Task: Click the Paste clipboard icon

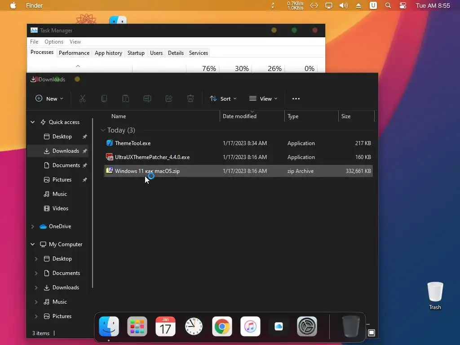Action: click(126, 98)
